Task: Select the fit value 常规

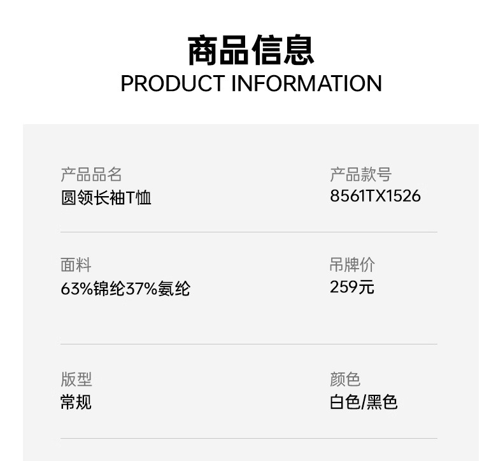Action: point(76,402)
